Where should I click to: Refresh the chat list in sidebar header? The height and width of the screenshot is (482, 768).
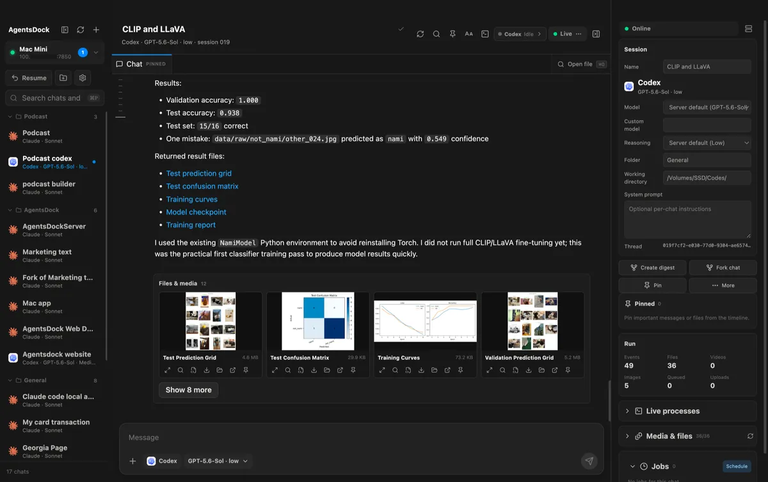coord(80,29)
